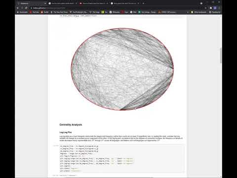Click the circular network graph image
237x178 pixels.
[122, 69]
